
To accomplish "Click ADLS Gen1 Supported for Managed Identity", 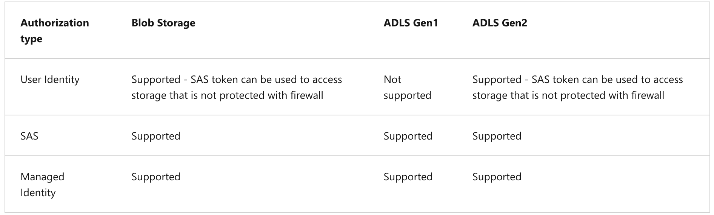I will point(408,177).
